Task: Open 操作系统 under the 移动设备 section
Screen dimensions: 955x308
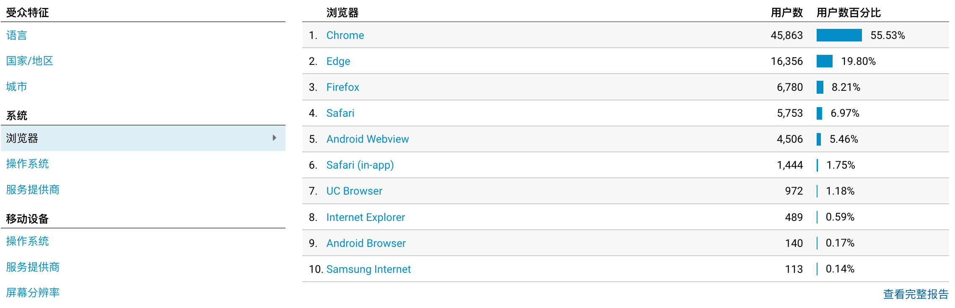Action: coord(27,241)
